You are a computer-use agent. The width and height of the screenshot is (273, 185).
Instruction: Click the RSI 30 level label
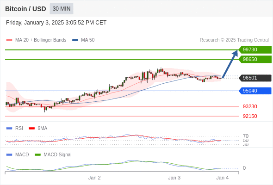(246, 145)
